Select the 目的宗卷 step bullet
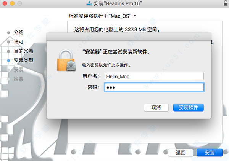The height and width of the screenshot is (161, 229). (9, 51)
